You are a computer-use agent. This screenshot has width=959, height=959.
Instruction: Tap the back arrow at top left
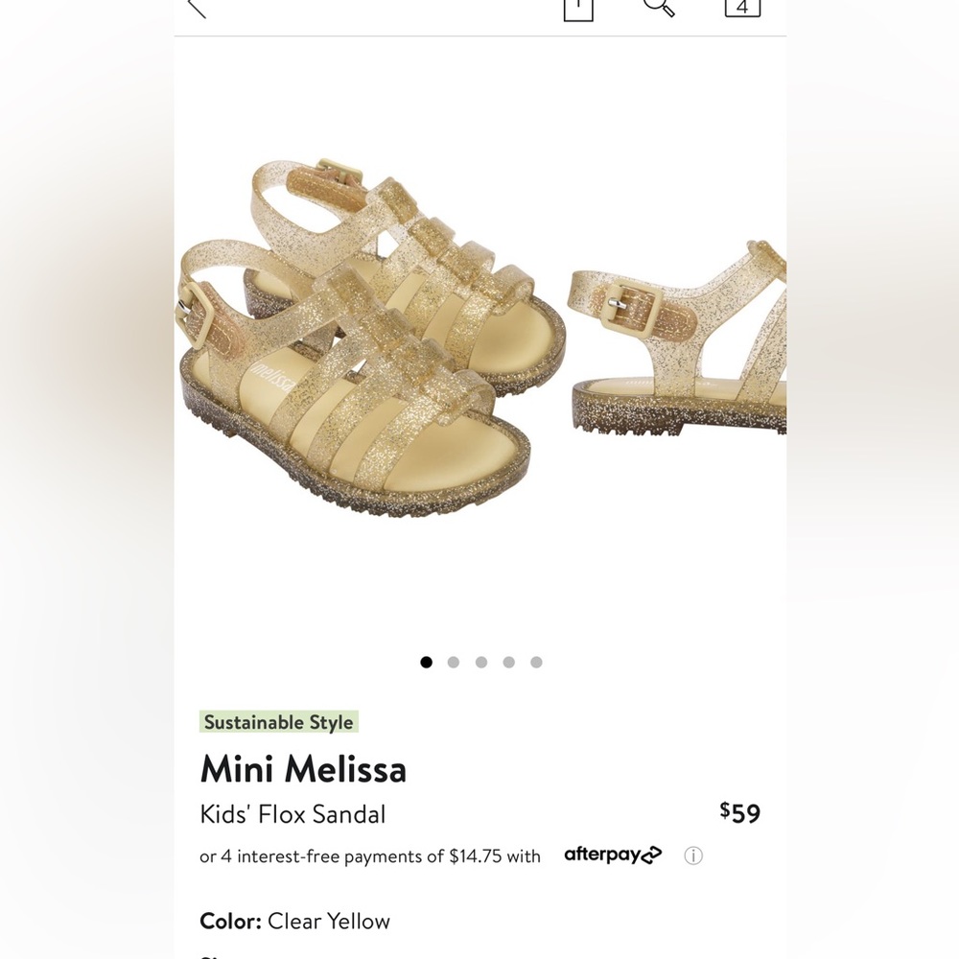(195, 8)
